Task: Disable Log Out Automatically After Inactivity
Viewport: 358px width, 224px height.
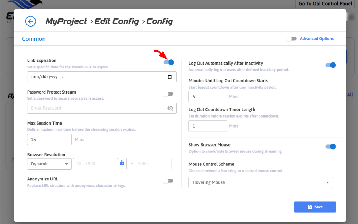Action: (x=330, y=65)
